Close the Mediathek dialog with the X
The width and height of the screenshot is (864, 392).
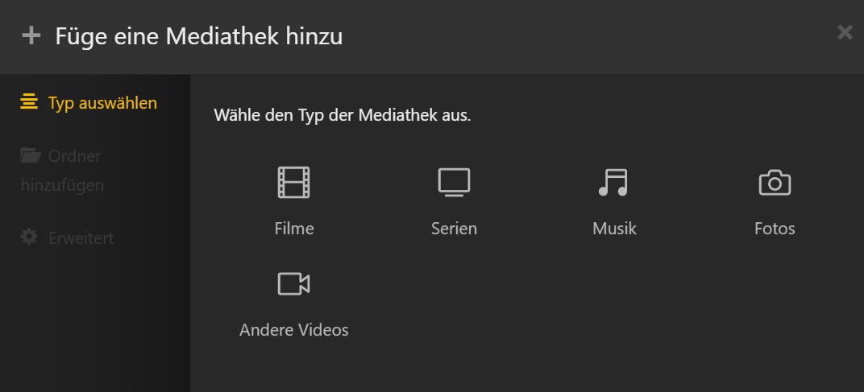click(x=845, y=32)
